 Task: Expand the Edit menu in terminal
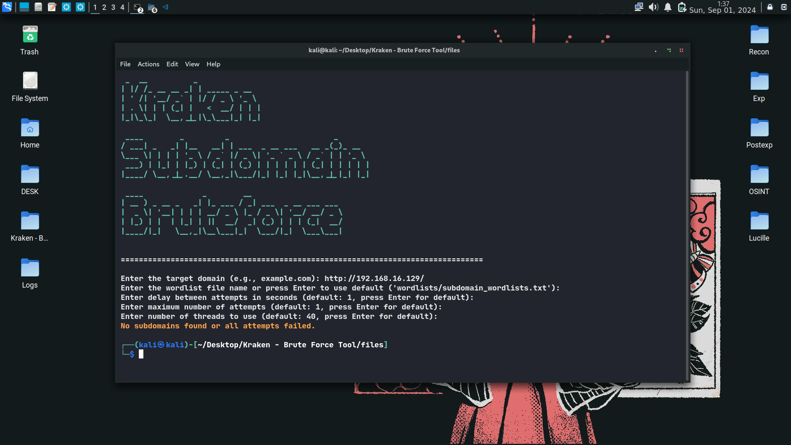[x=172, y=64]
